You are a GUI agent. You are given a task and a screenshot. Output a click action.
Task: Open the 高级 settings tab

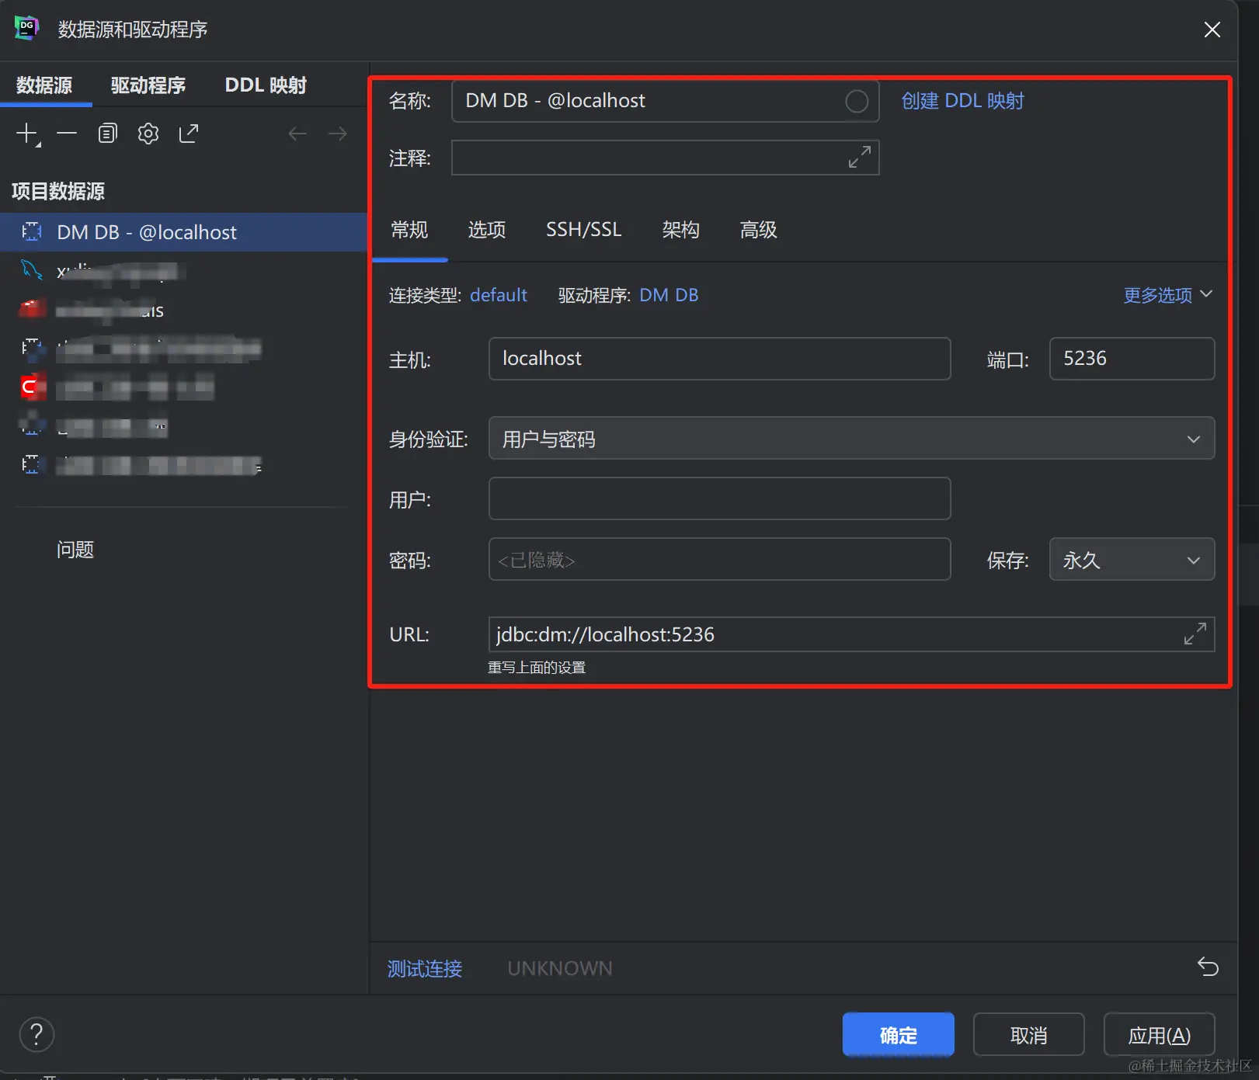[759, 230]
